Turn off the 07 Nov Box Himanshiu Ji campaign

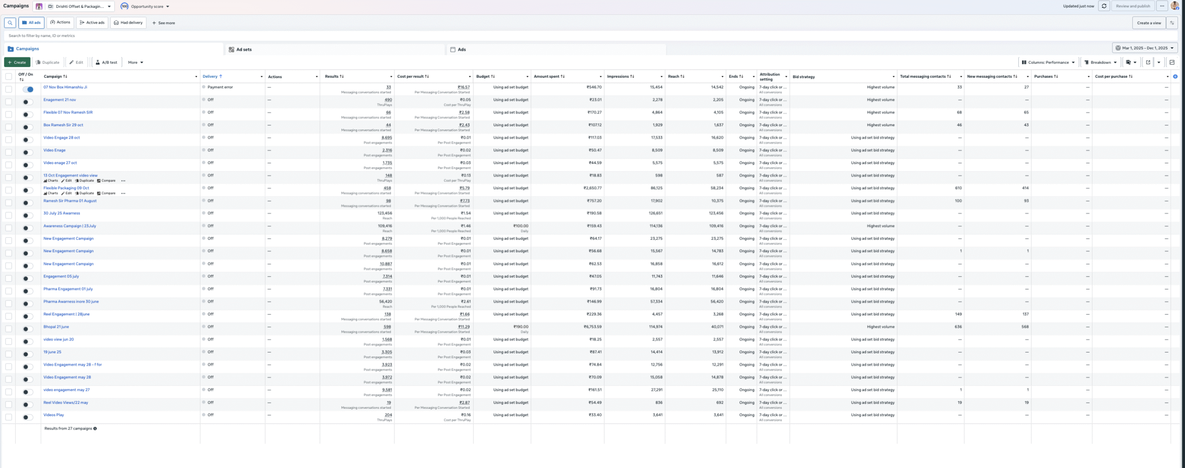(28, 89)
